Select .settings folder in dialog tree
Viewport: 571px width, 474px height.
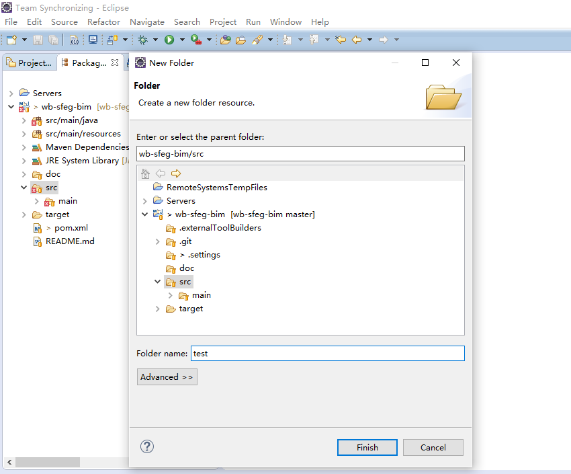204,255
